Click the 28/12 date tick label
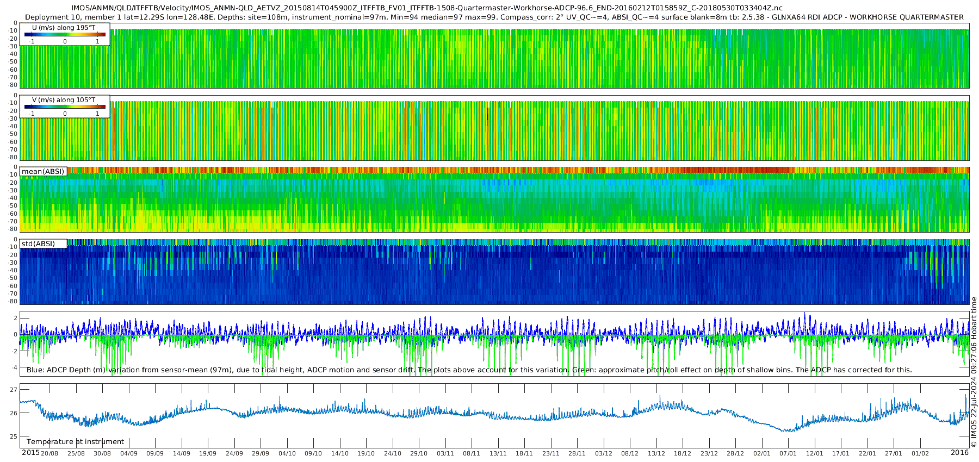This screenshot has width=979, height=462. tap(735, 453)
